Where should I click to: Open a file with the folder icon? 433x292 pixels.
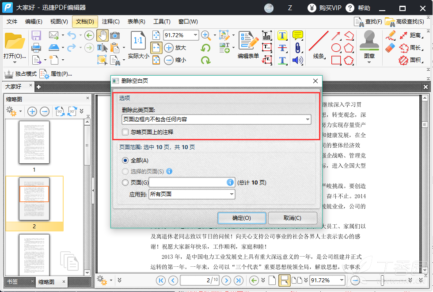[x=15, y=41]
